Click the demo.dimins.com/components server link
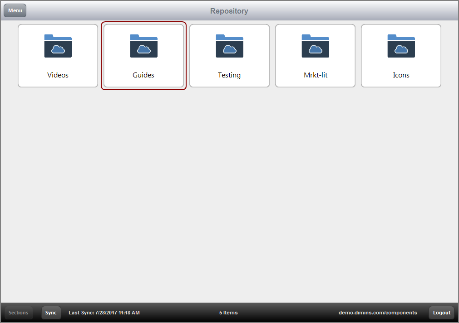Image resolution: width=459 pixels, height=323 pixels. click(378, 312)
